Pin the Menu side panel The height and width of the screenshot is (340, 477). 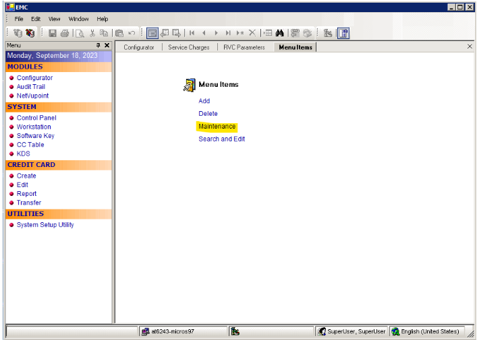pos(98,45)
